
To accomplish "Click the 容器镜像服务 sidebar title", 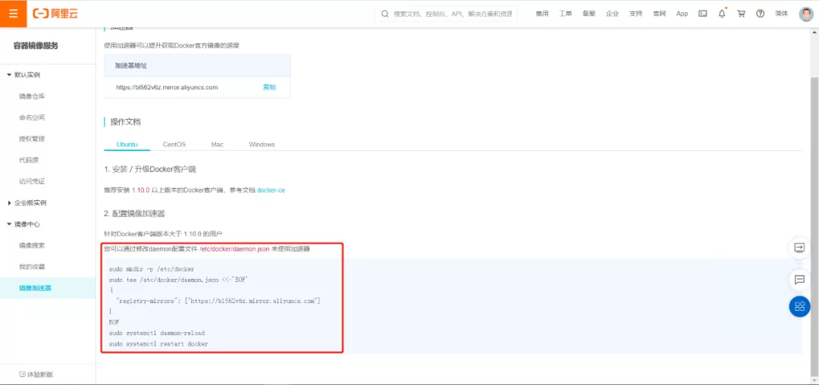I will point(36,46).
